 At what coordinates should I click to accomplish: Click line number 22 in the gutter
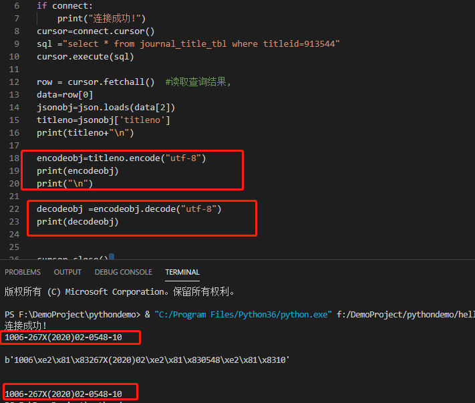click(14, 209)
